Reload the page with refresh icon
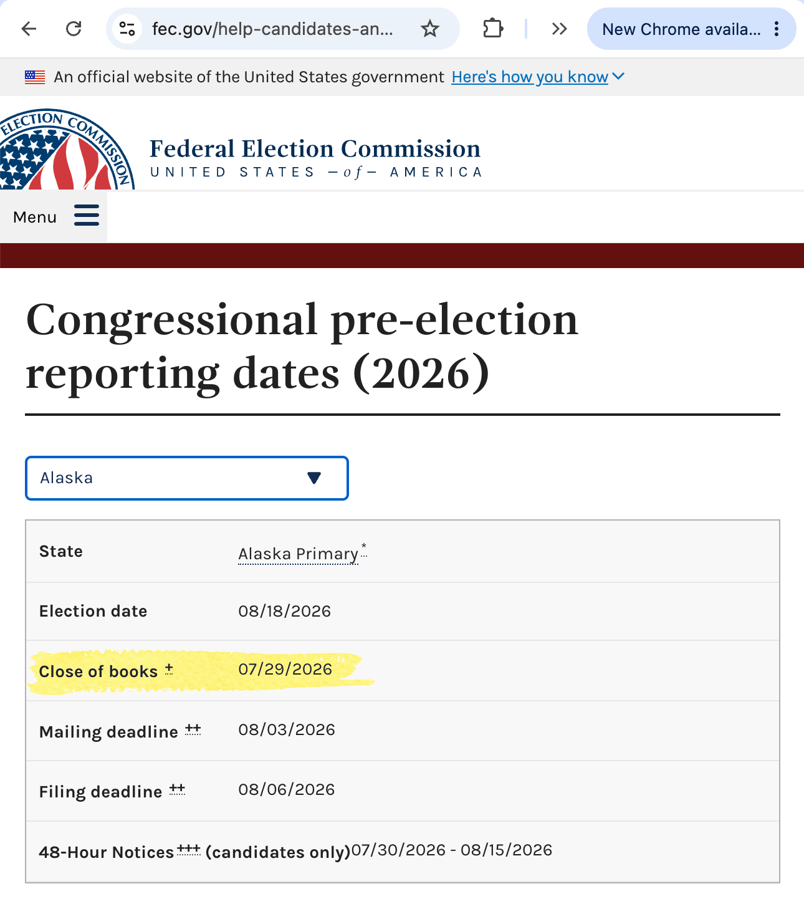Viewport: 804px width, 909px height. click(x=74, y=29)
